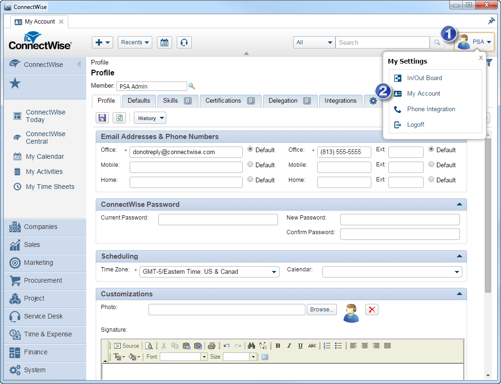Click the refresh icon next to save

point(120,118)
